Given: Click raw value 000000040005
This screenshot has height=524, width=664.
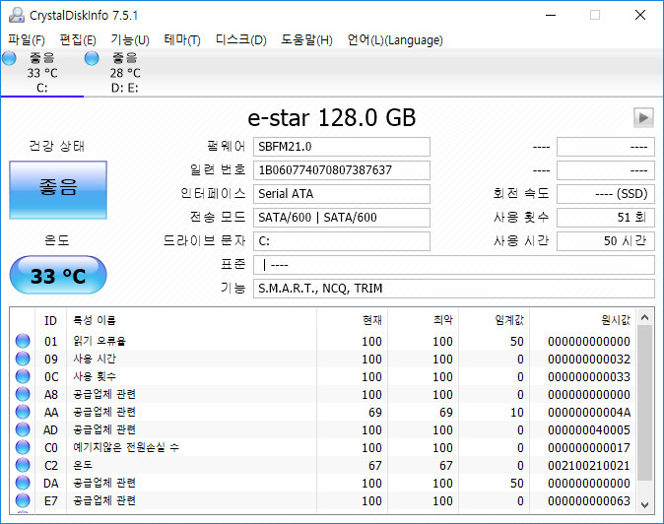Looking at the screenshot, I should pos(589,430).
